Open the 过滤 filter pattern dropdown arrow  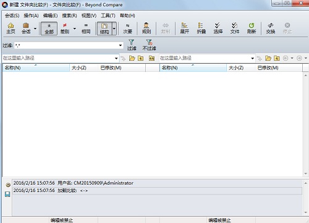(x=121, y=45)
